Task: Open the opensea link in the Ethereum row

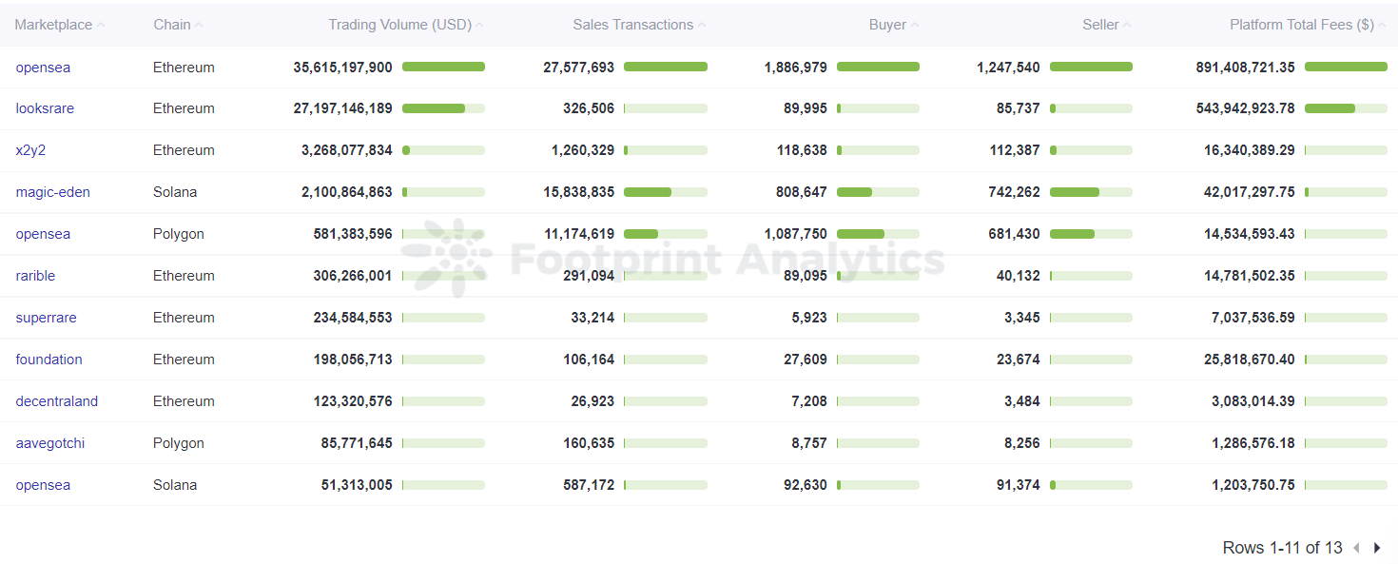Action: click(43, 68)
